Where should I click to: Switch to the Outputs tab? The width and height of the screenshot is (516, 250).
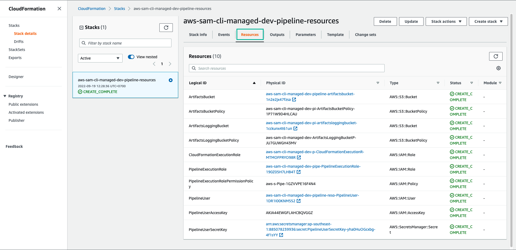[277, 35]
